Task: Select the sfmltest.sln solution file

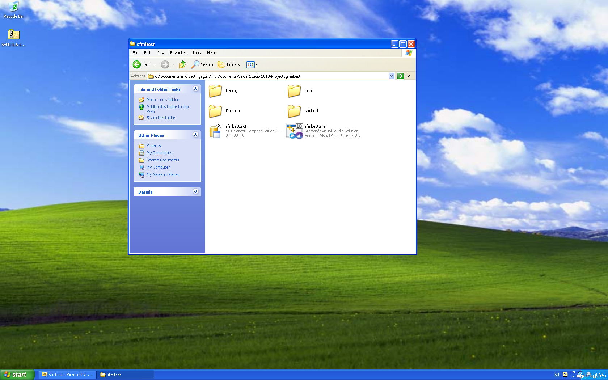Action: [x=295, y=131]
